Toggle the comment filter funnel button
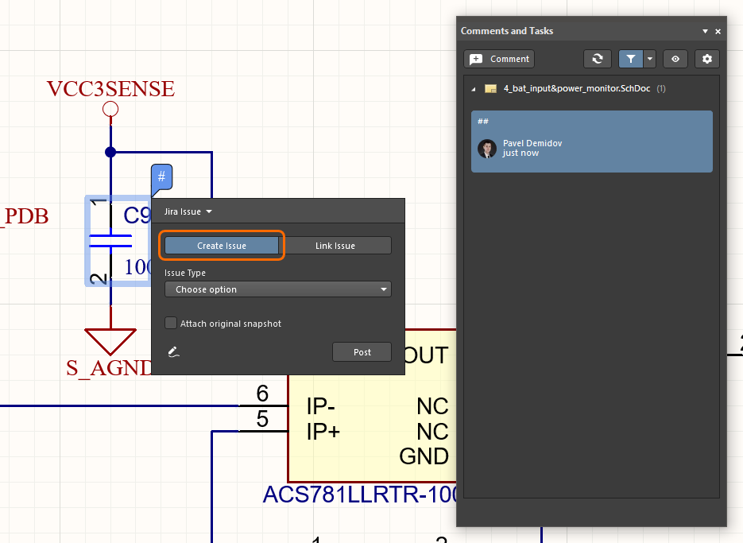Image resolution: width=743 pixels, height=543 pixels. pyautogui.click(x=630, y=59)
